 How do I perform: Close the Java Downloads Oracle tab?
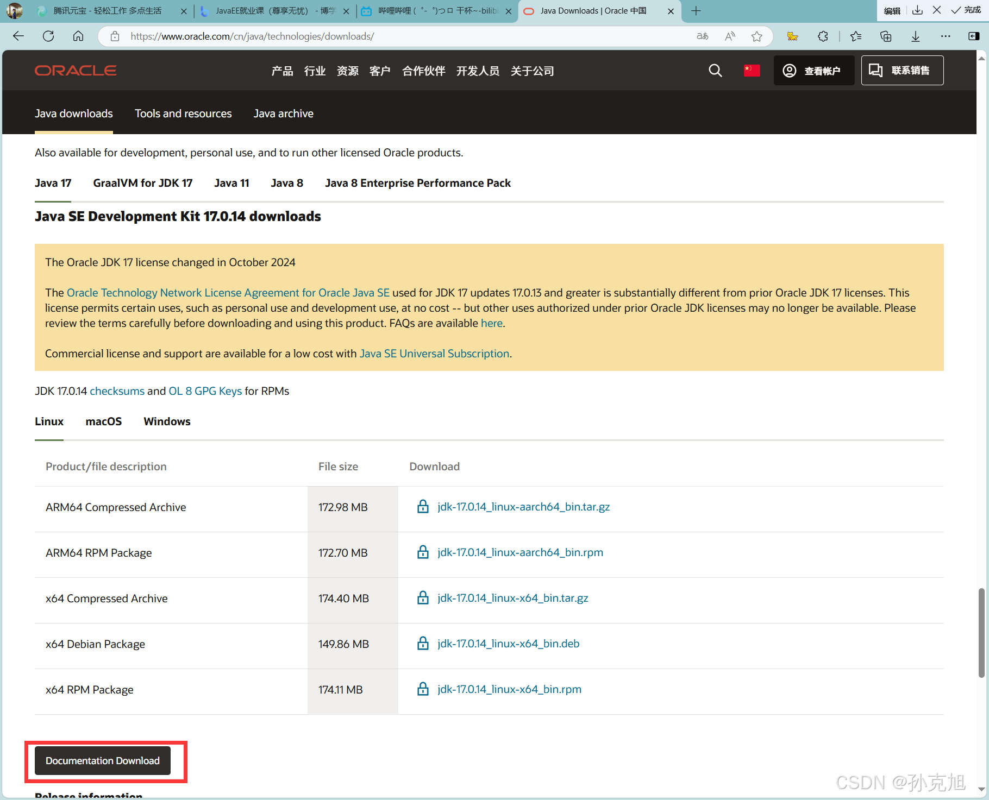671,11
